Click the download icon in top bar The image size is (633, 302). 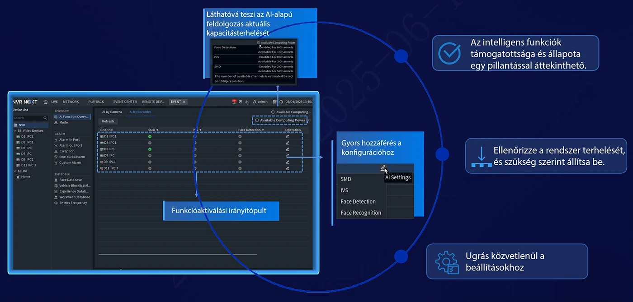click(247, 102)
